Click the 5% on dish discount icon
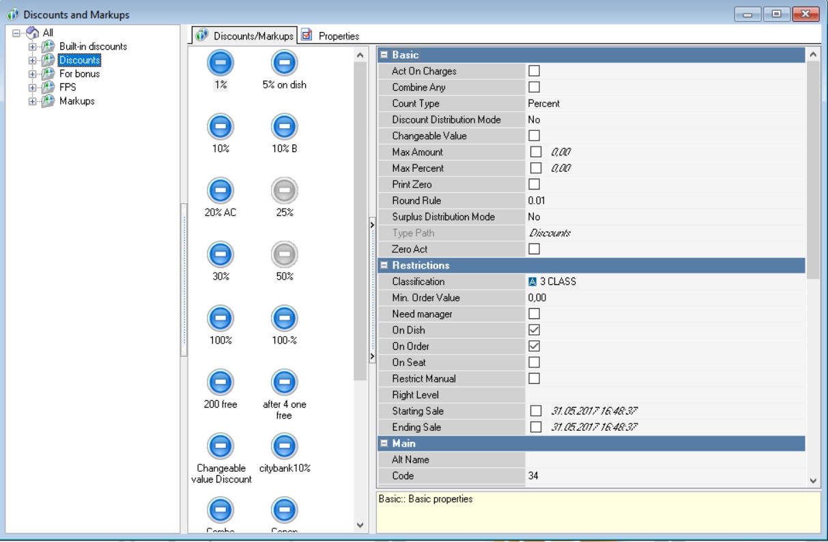828x542 pixels. point(284,63)
